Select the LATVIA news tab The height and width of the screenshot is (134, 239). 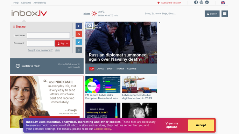(100, 69)
